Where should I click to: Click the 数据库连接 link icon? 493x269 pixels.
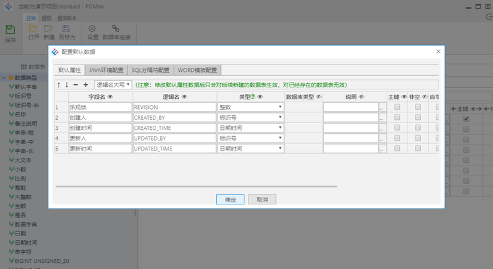click(x=115, y=28)
